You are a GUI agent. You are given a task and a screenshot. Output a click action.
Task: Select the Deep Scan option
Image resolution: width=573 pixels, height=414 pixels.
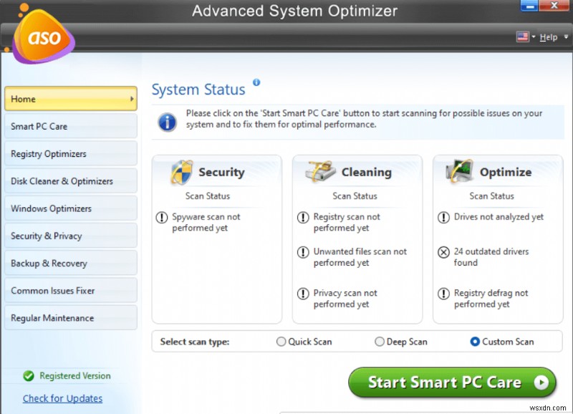pos(380,342)
